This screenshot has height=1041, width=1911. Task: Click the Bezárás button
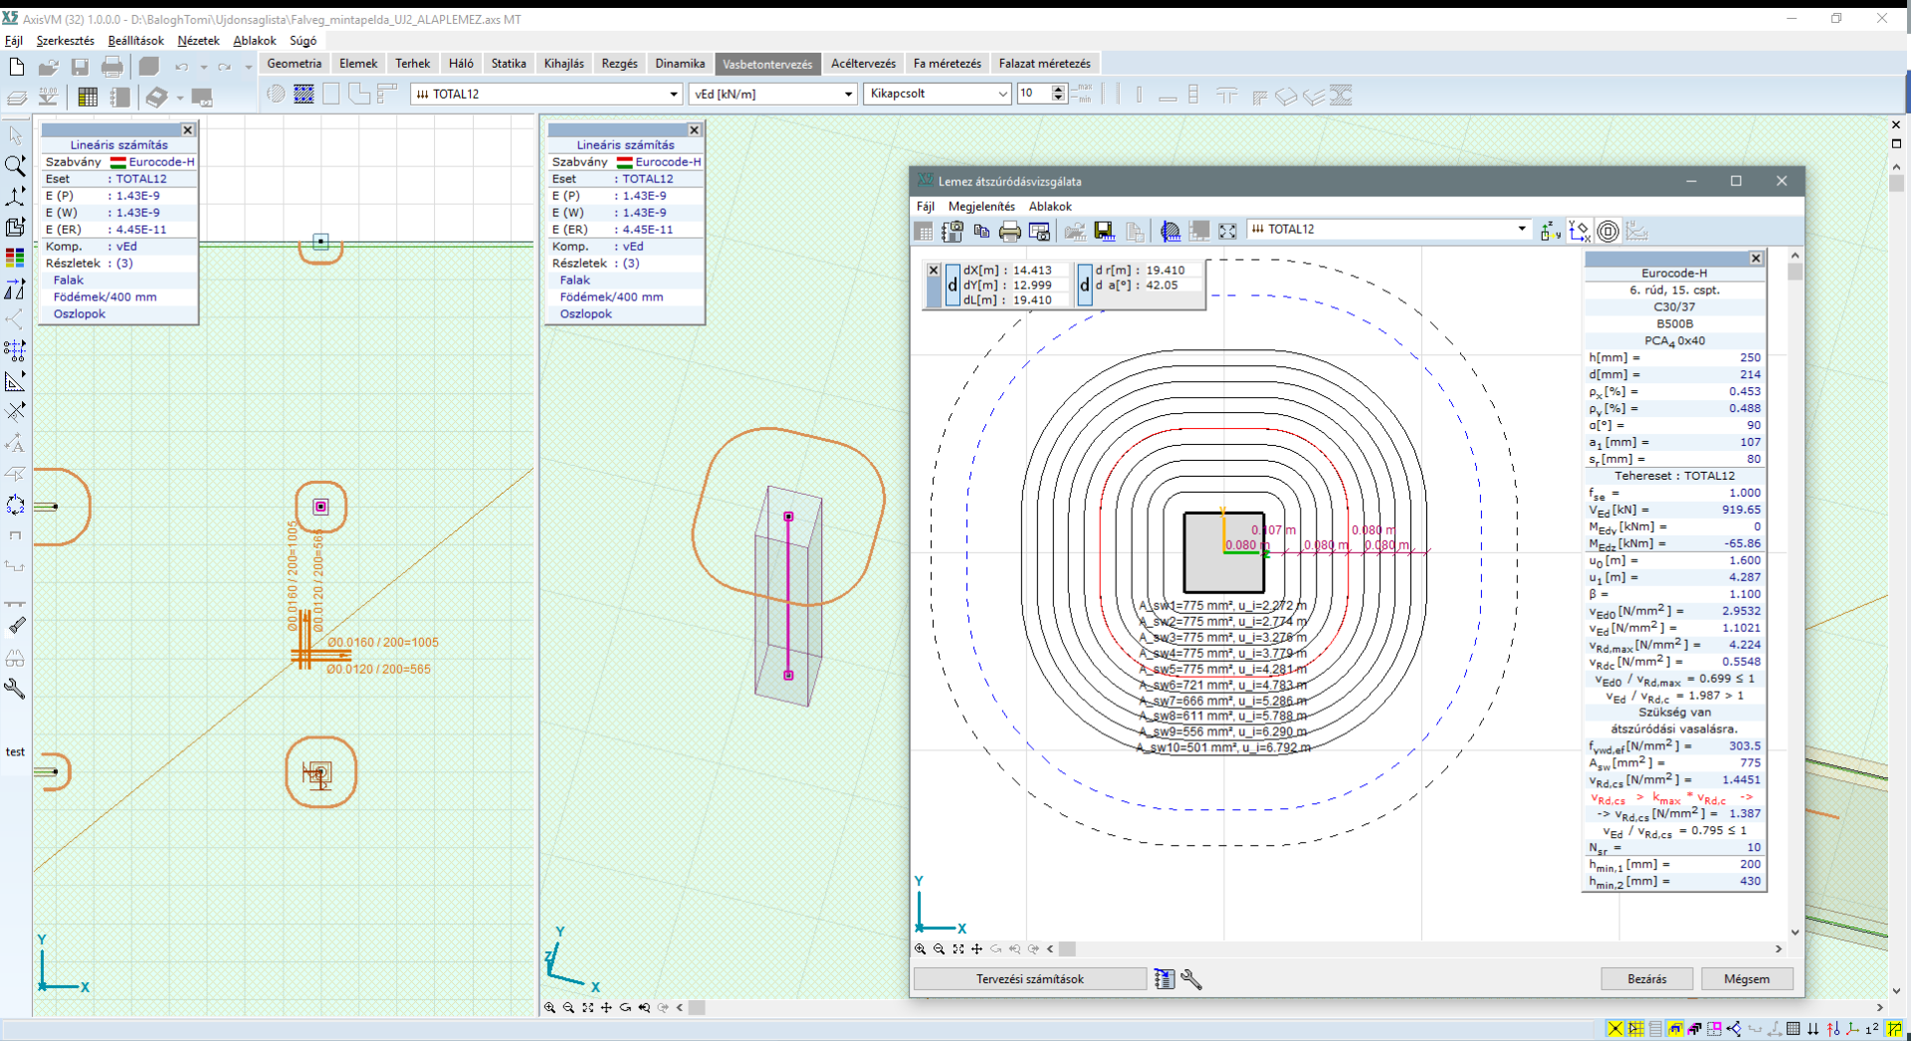1646,979
